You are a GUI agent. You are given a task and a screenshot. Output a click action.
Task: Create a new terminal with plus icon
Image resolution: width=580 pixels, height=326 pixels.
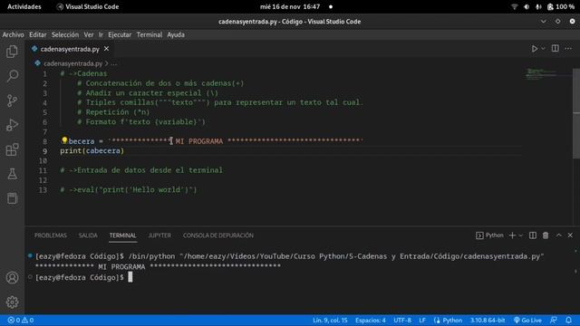pyautogui.click(x=512, y=235)
